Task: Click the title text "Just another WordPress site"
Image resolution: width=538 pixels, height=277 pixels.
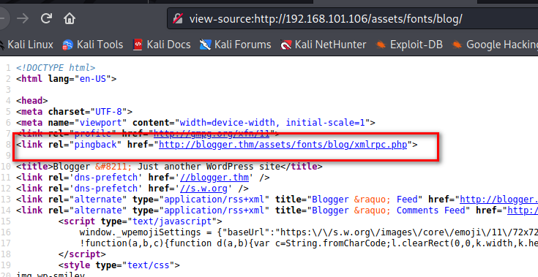Action: point(209,167)
